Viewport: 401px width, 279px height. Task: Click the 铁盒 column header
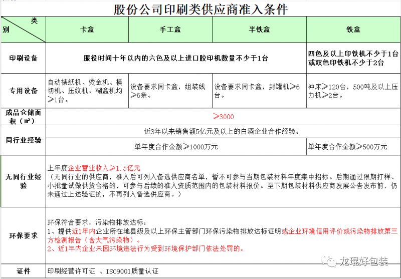point(353,30)
